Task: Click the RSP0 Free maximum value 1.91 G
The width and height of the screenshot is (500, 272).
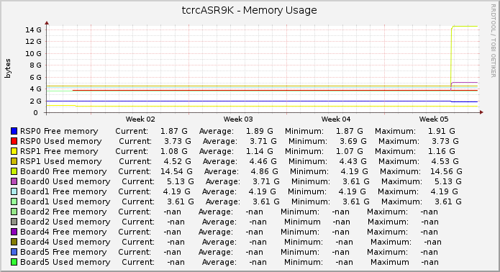Action: [441, 131]
